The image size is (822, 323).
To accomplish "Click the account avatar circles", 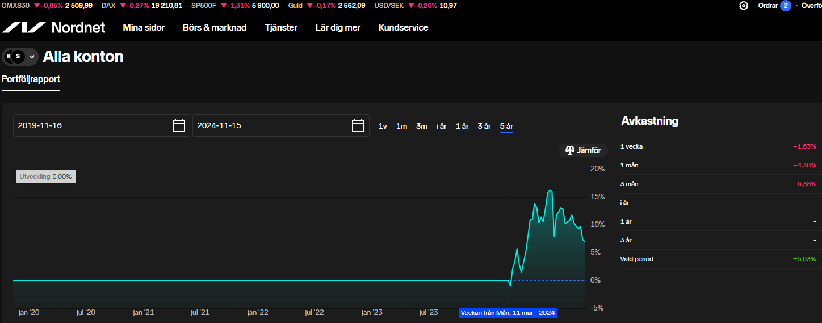I will pyautogui.click(x=14, y=56).
